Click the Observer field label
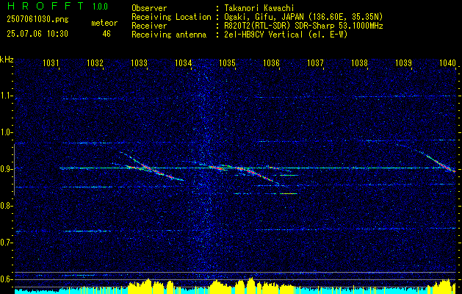Viewport: 462px width, 294px height. point(149,8)
